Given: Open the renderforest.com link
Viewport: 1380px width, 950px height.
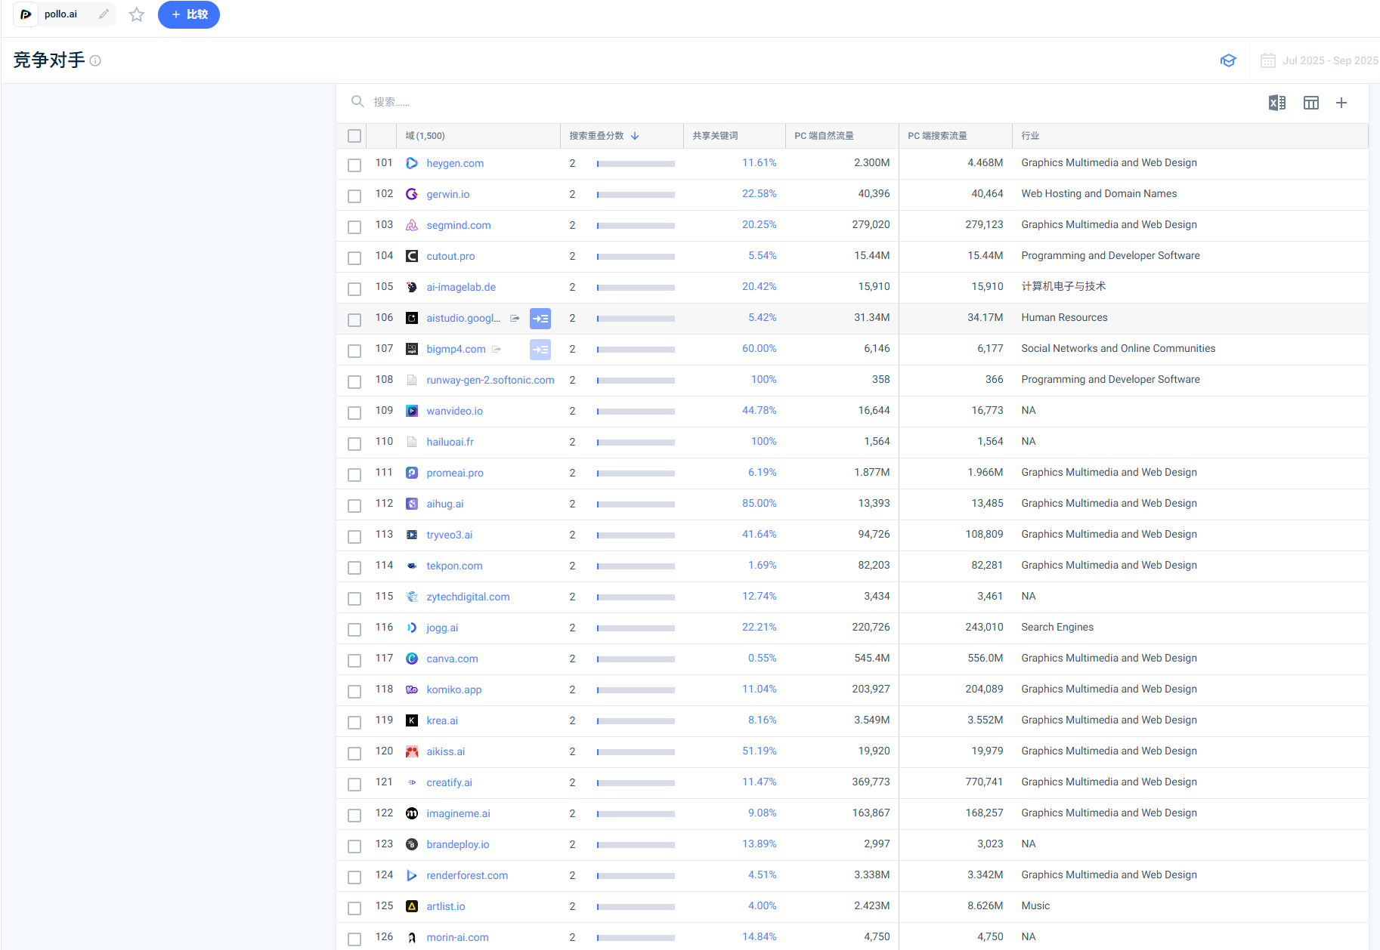Looking at the screenshot, I should click(466, 876).
